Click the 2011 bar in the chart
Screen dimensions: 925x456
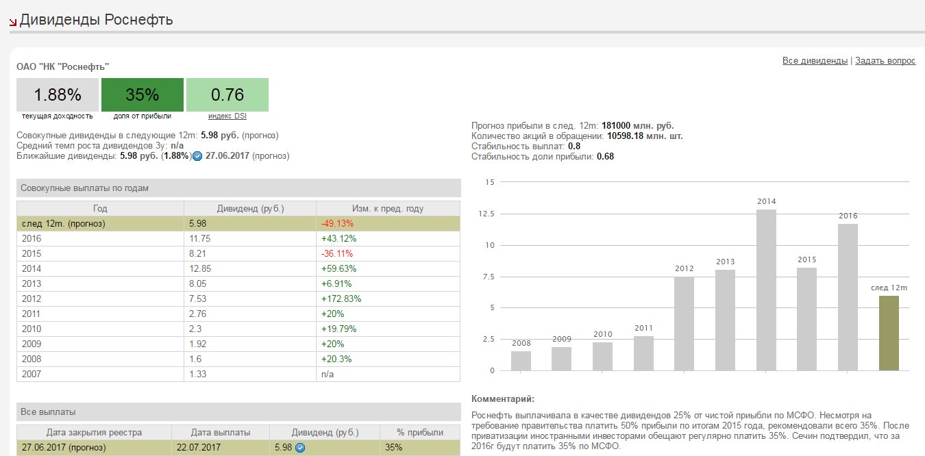(643, 353)
